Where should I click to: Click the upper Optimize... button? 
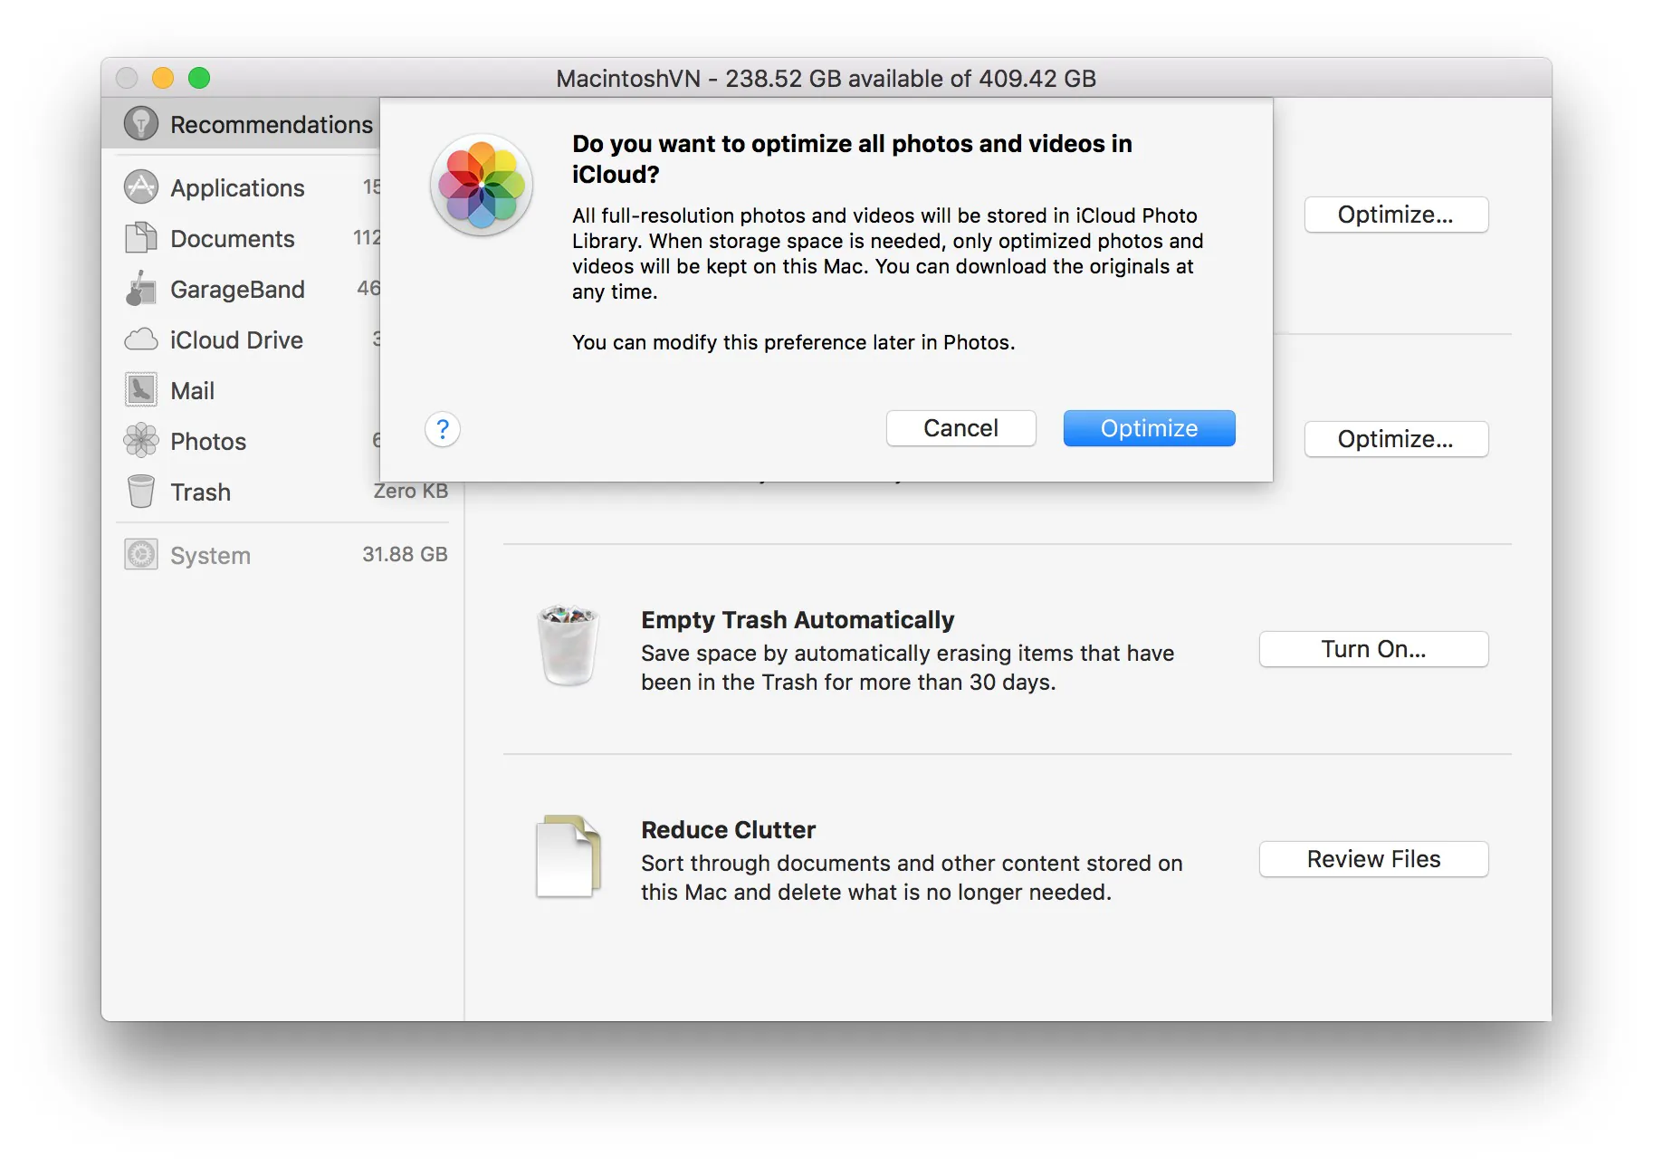(x=1396, y=215)
